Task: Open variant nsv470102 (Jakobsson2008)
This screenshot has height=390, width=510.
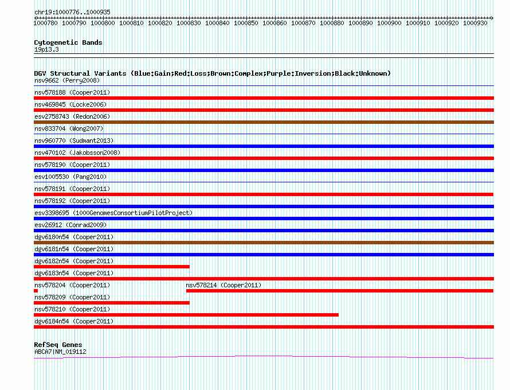Action: [77, 153]
